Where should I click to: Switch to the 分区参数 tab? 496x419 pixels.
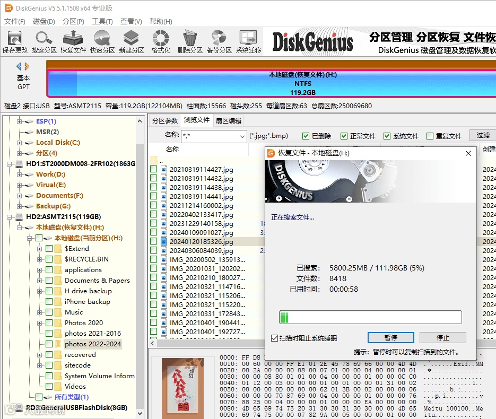point(165,121)
